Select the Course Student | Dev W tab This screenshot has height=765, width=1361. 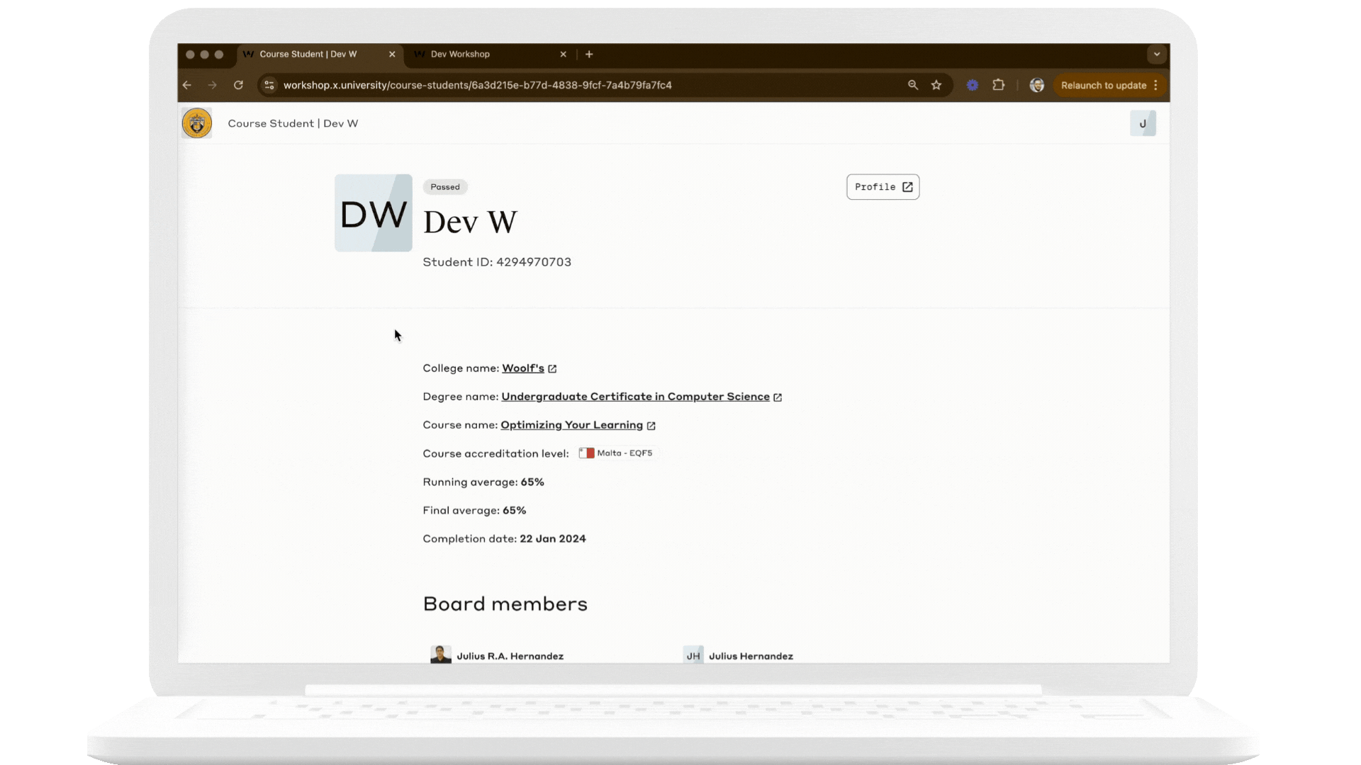[x=308, y=54]
